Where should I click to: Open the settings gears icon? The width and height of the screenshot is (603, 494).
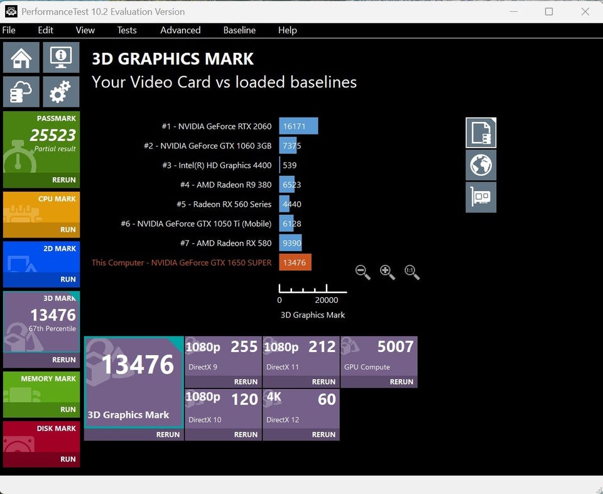61,92
